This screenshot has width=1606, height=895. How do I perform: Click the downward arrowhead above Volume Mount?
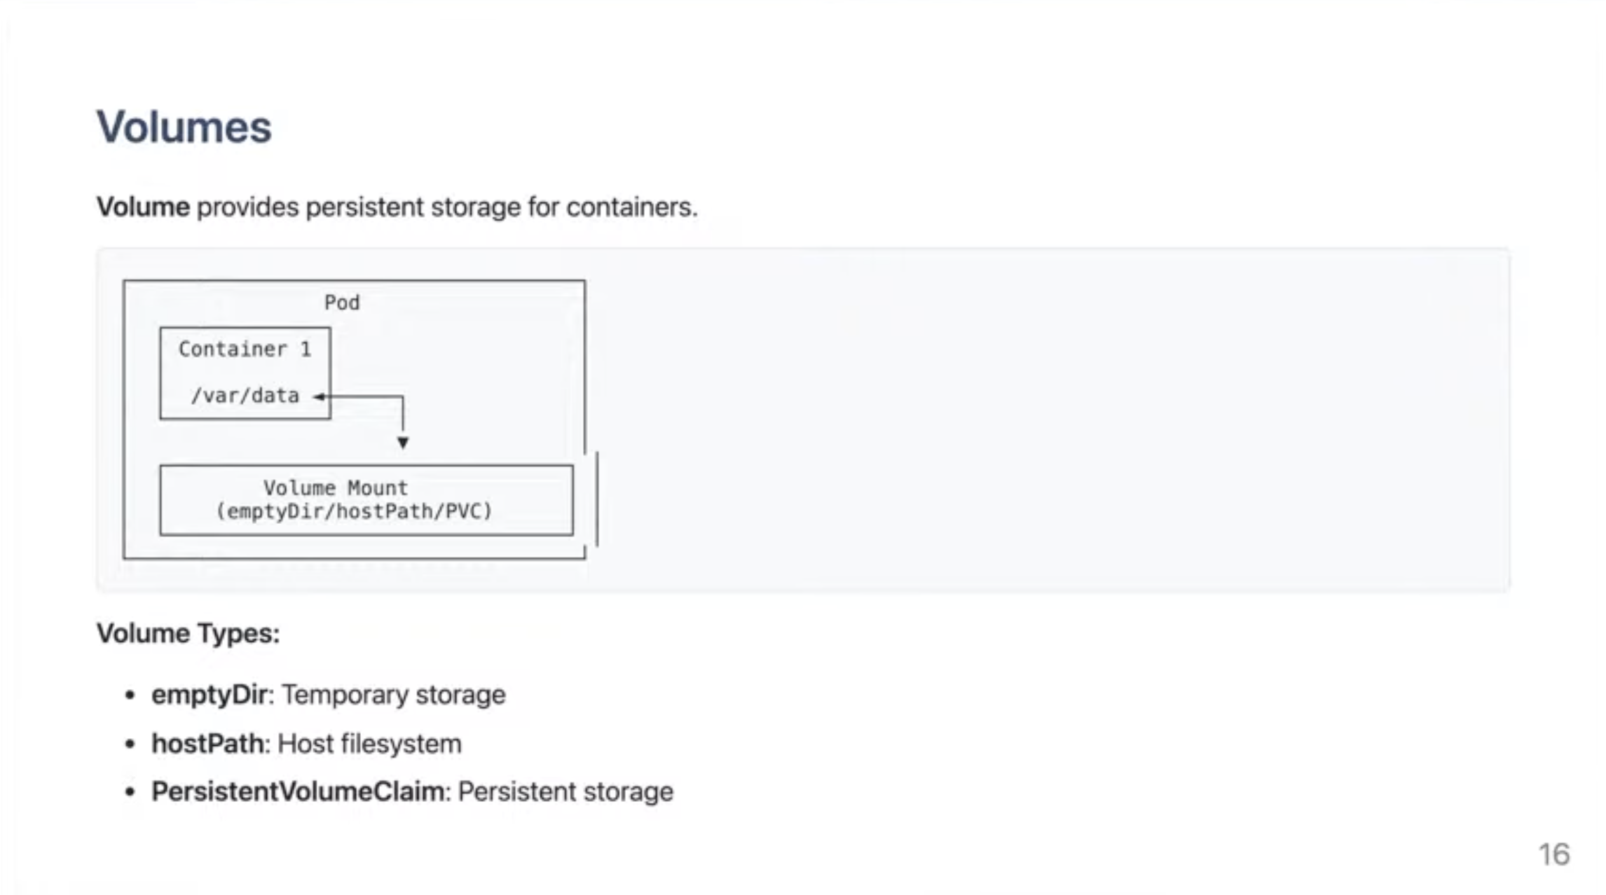coord(403,443)
